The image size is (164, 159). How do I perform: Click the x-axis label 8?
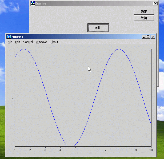[121, 150]
